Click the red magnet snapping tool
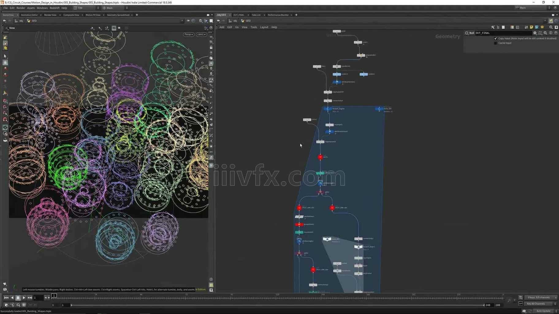 tap(5, 120)
